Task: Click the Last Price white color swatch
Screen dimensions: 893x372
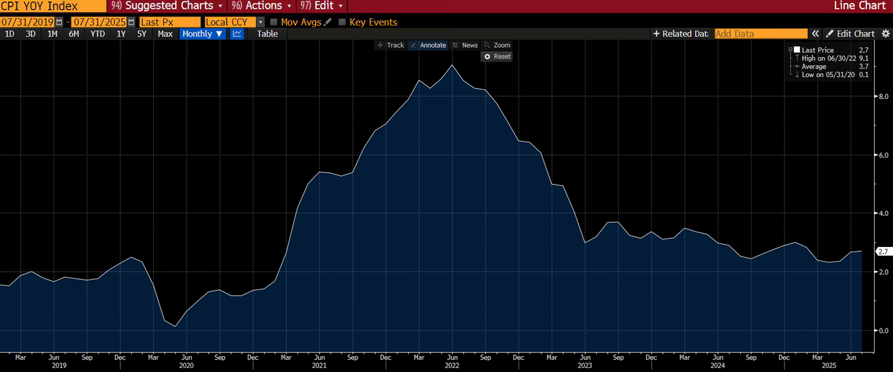Action: [x=797, y=50]
